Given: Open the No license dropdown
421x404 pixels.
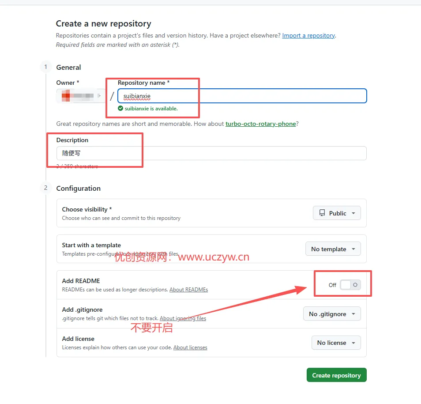Looking at the screenshot, I should point(336,343).
